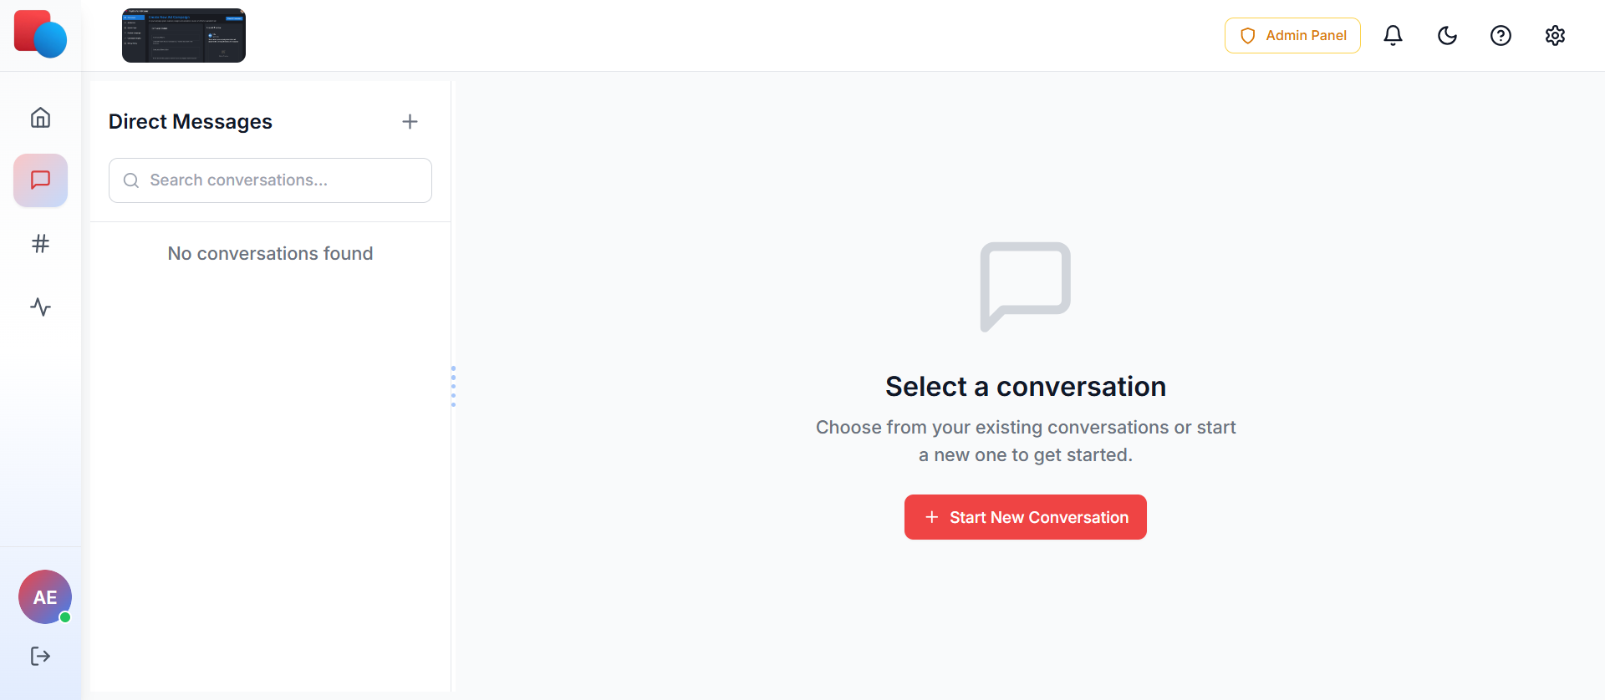Click the magnifying glass search icon
1605x700 pixels.
click(130, 180)
